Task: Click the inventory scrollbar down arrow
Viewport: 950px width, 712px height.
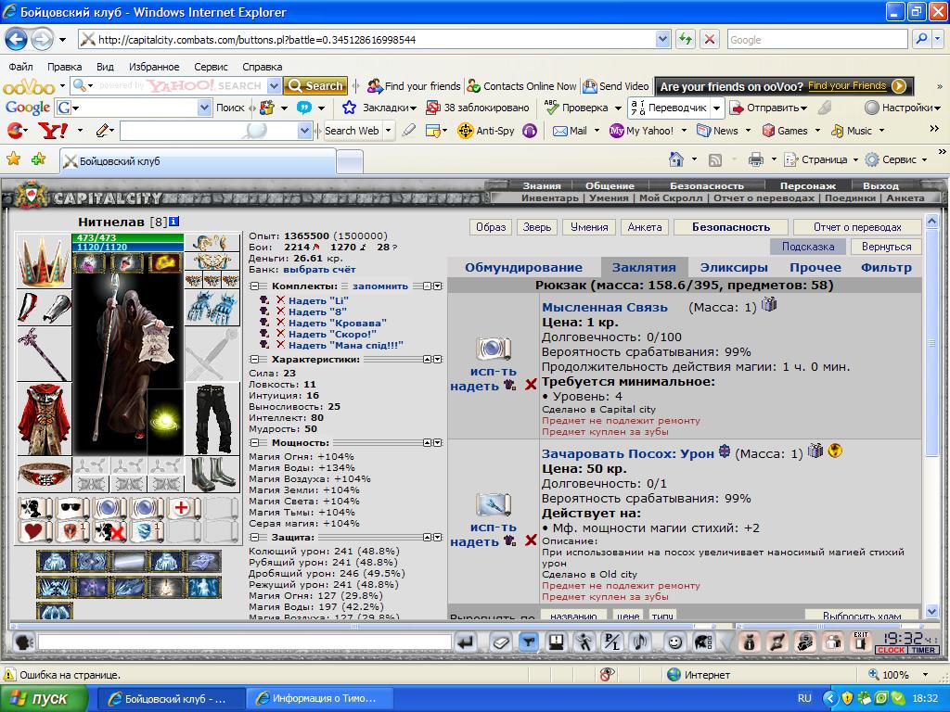Action: [x=931, y=612]
